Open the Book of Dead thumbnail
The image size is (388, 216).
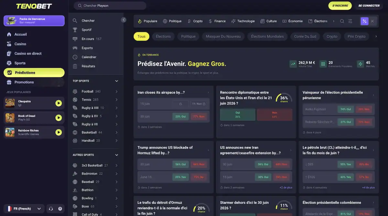pyautogui.click(x=10, y=118)
